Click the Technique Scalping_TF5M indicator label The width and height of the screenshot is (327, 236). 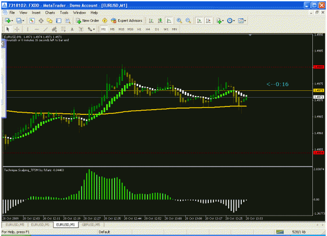coord(34,170)
